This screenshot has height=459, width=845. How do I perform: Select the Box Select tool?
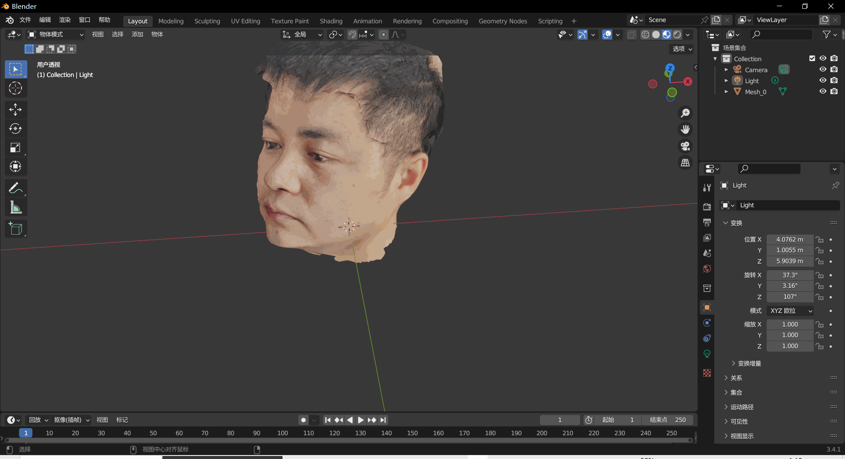coord(16,70)
